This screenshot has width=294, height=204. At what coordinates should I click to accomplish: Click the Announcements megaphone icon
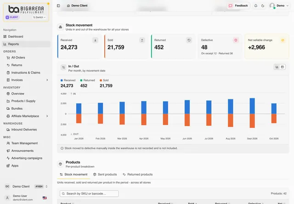pos(8,151)
